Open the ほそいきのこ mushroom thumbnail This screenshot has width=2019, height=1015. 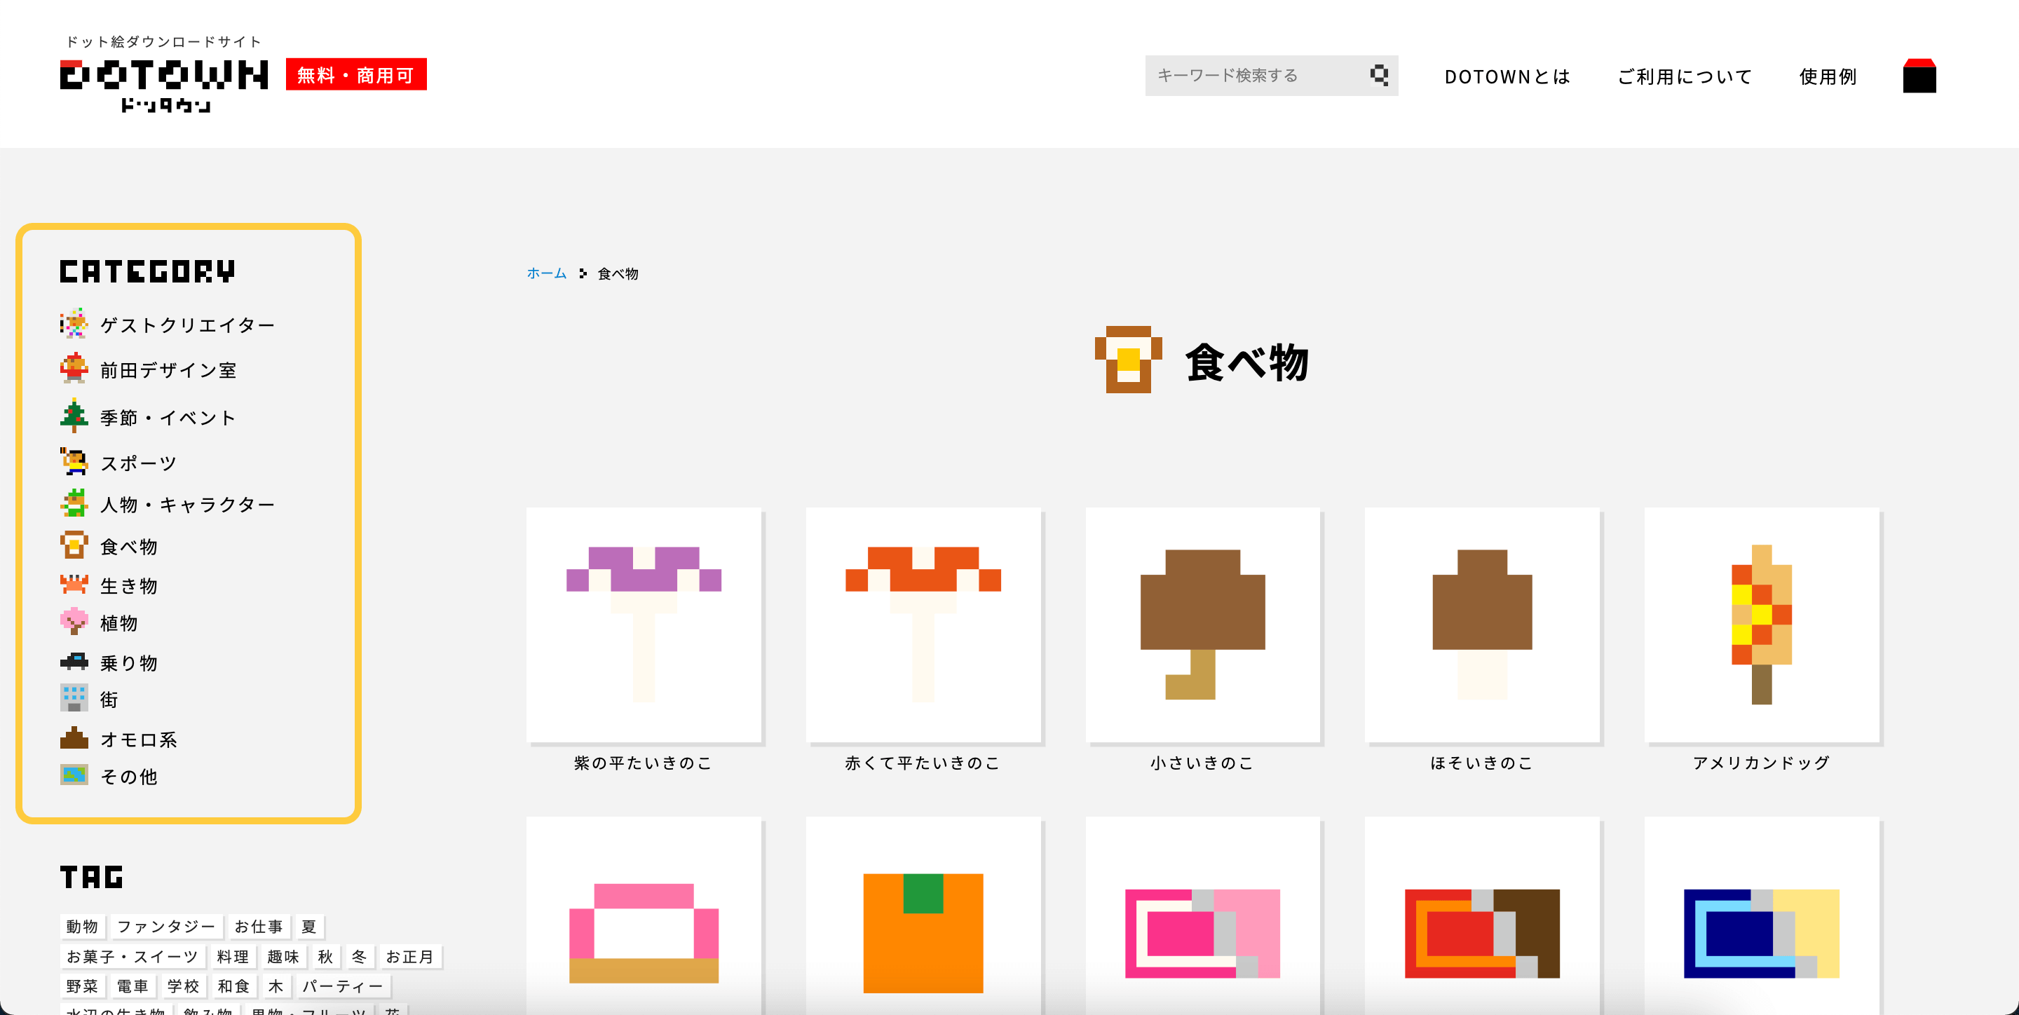pyautogui.click(x=1482, y=625)
